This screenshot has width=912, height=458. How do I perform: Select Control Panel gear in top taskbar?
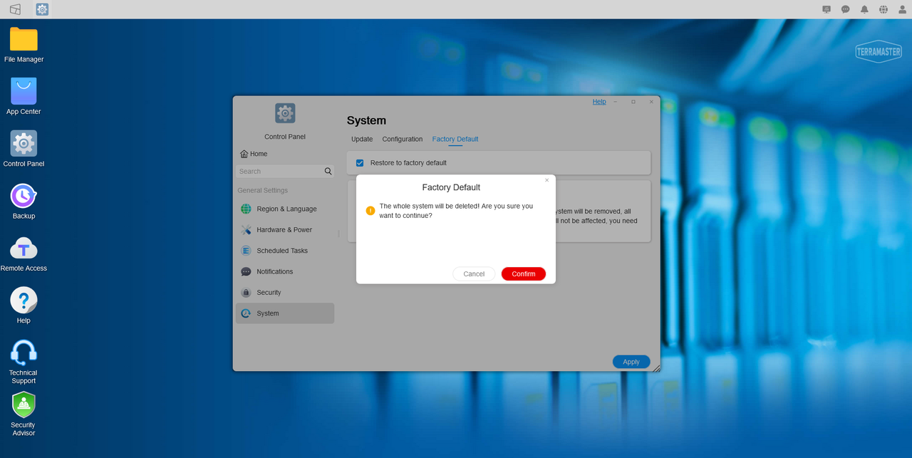click(x=42, y=9)
